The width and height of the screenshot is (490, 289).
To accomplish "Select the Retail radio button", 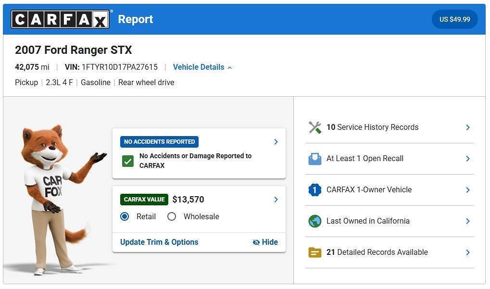I will pos(125,216).
